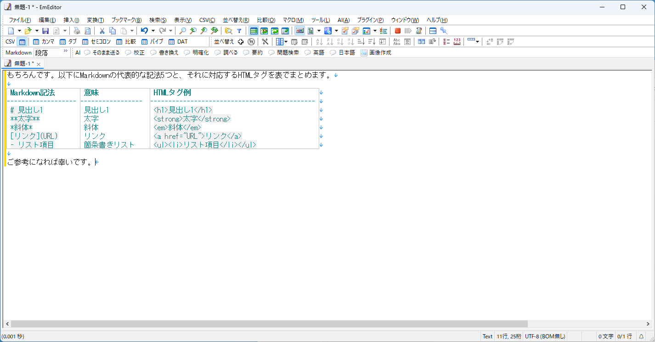Image resolution: width=655 pixels, height=342 pixels.
Task: Open the CSV menu
Action: 207,20
